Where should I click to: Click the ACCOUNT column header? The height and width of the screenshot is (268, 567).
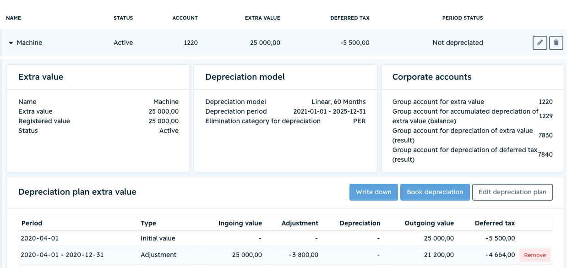[x=185, y=18]
